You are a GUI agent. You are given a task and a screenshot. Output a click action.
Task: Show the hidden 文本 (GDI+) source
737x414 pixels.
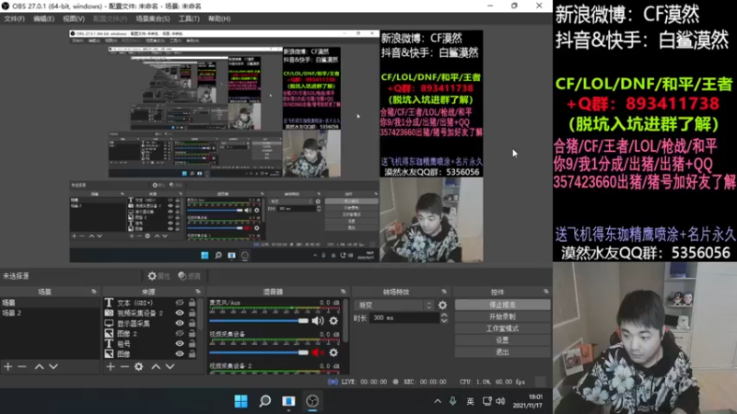coord(180,303)
